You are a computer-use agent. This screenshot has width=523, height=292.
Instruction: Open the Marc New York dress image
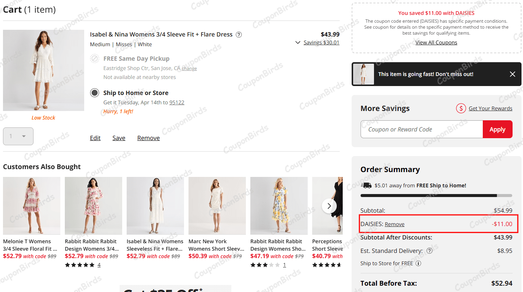point(217,206)
